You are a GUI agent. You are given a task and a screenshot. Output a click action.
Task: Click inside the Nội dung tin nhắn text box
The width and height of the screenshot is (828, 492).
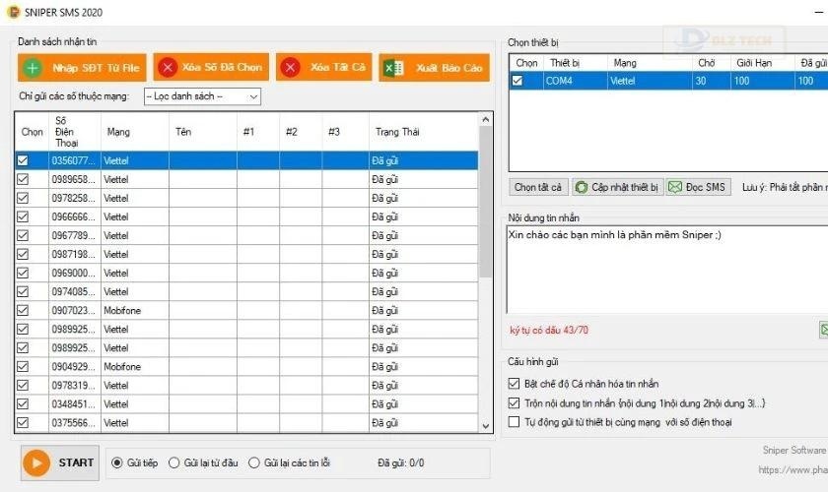(x=667, y=270)
